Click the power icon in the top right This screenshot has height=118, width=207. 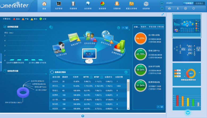click(194, 8)
